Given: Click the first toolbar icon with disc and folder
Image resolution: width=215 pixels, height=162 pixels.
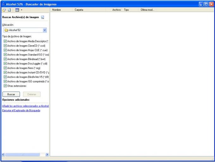Looking at the screenshot, I should pos(4,10).
